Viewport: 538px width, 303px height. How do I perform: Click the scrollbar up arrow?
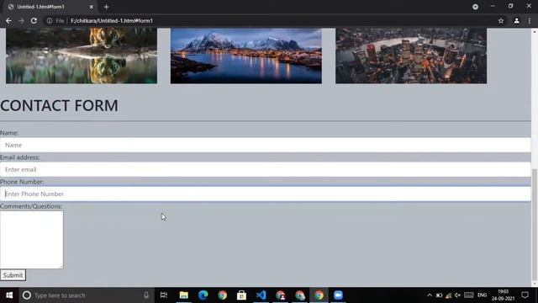click(535, 32)
